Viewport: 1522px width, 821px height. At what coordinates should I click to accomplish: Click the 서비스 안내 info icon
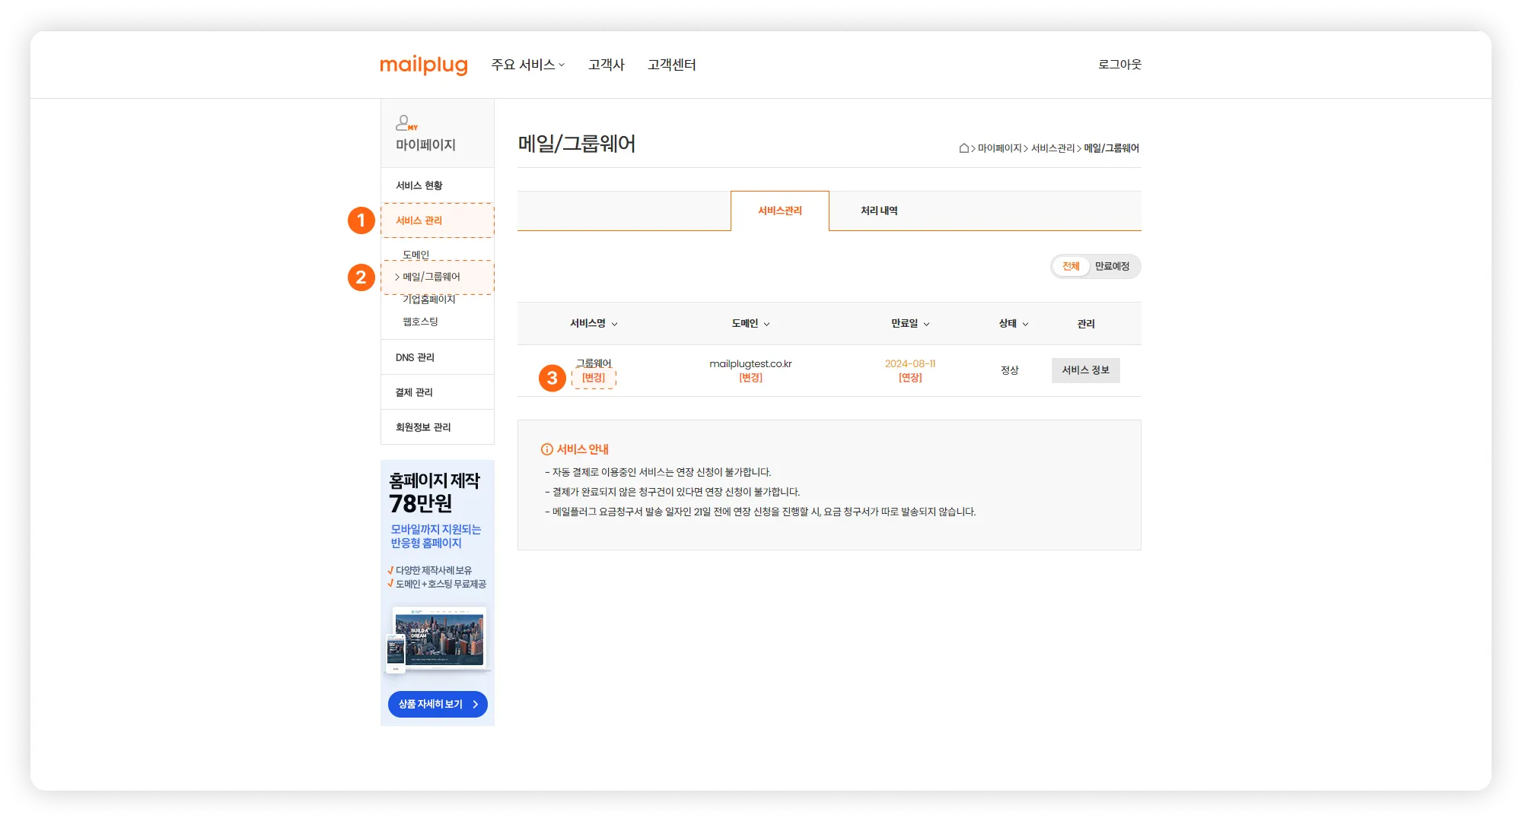(x=546, y=449)
